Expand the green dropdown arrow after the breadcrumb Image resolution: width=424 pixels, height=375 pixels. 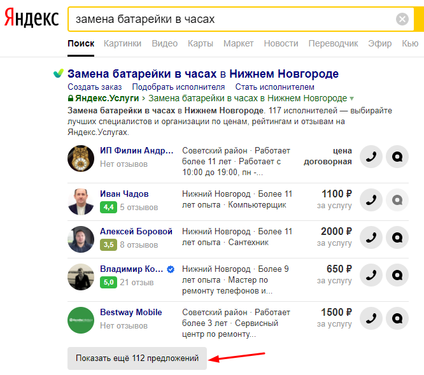tap(351, 99)
